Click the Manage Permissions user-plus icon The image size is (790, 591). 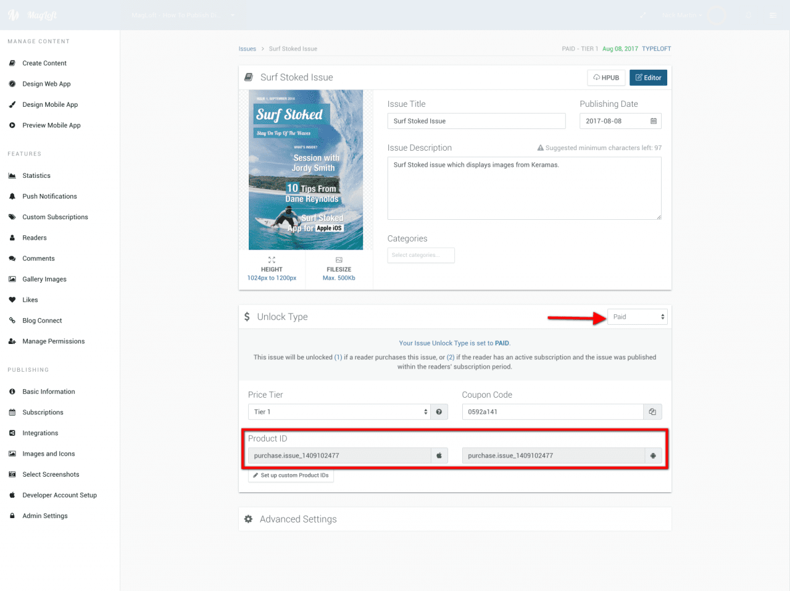pyautogui.click(x=12, y=342)
